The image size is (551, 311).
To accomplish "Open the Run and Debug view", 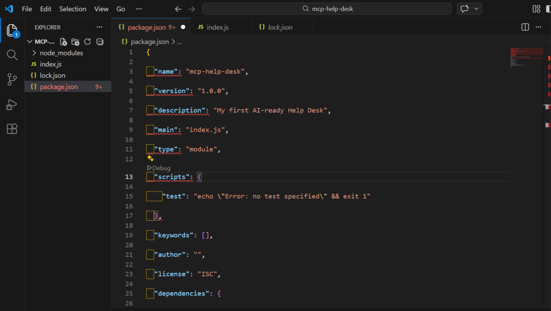I will (12, 104).
